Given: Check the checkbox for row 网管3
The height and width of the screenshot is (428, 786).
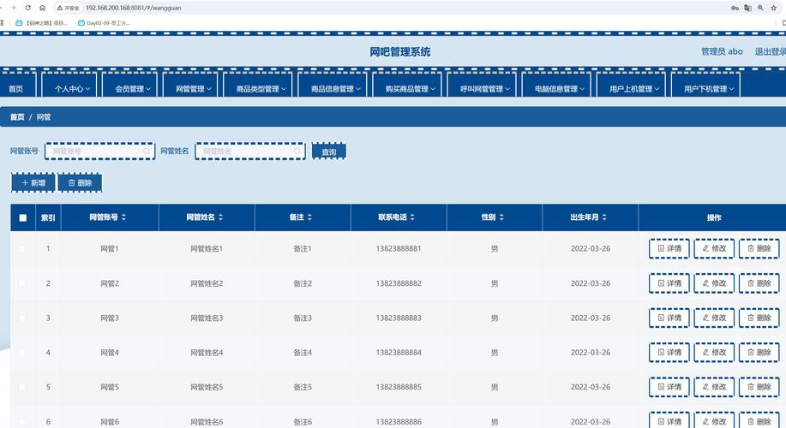Looking at the screenshot, I should coord(22,318).
